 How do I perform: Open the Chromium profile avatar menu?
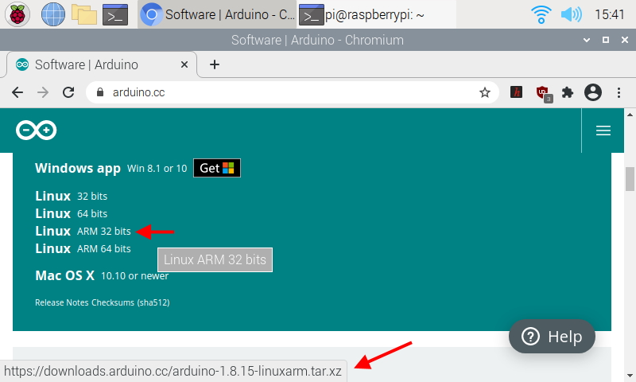coord(592,92)
